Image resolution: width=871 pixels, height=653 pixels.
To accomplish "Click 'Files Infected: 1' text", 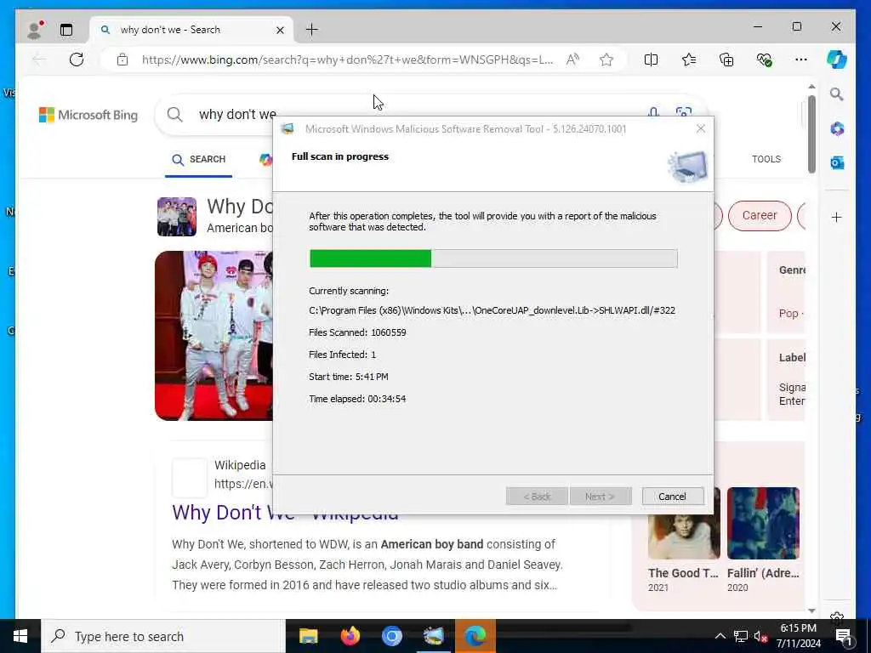I will (342, 355).
